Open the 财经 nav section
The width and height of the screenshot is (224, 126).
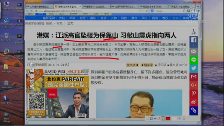[83, 18]
